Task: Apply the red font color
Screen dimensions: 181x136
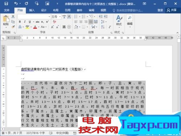Action: click(x=35, y=27)
